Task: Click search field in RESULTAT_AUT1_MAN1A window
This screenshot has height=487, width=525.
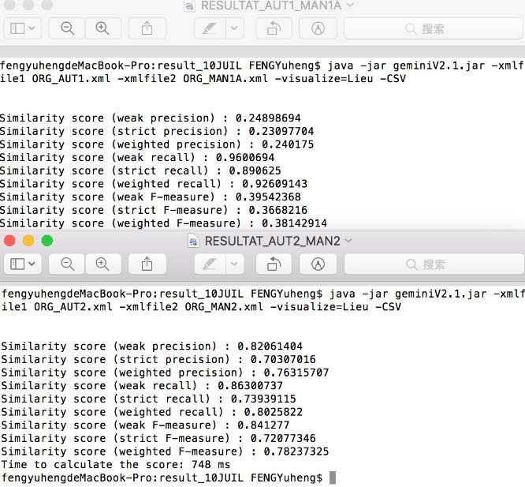Action: pyautogui.click(x=434, y=28)
